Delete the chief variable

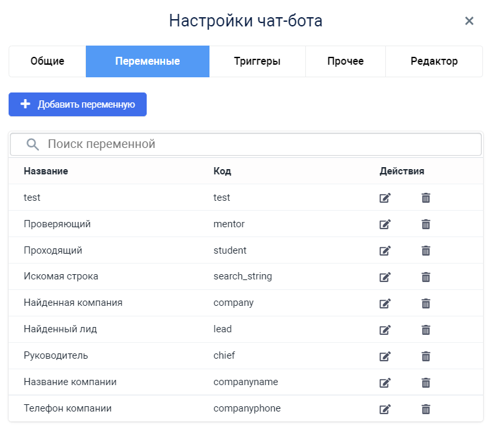(x=426, y=356)
